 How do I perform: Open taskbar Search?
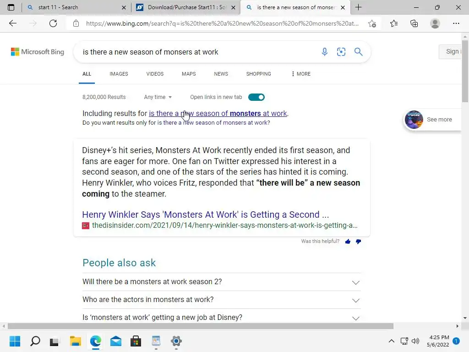pos(35,341)
